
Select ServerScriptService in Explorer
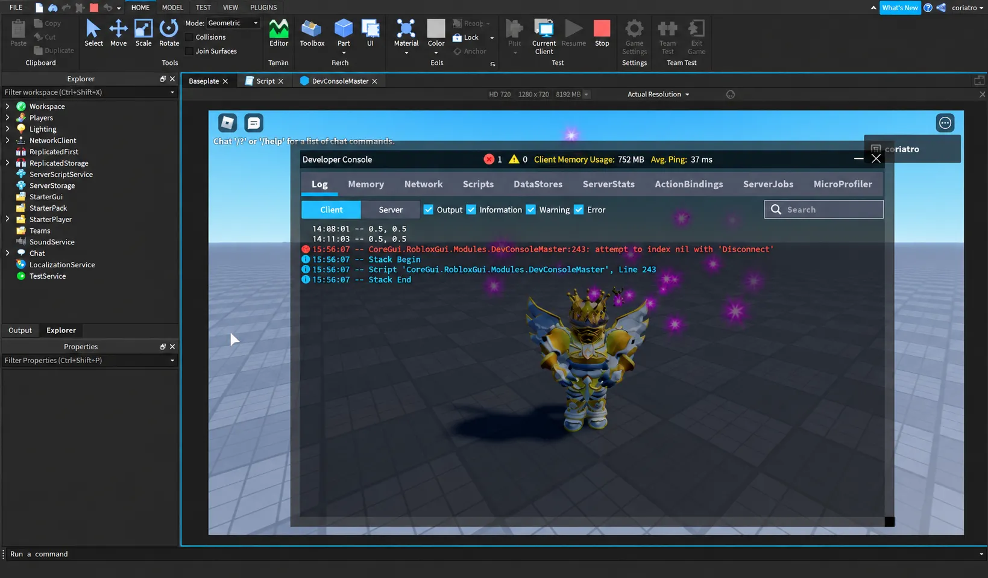tap(61, 174)
